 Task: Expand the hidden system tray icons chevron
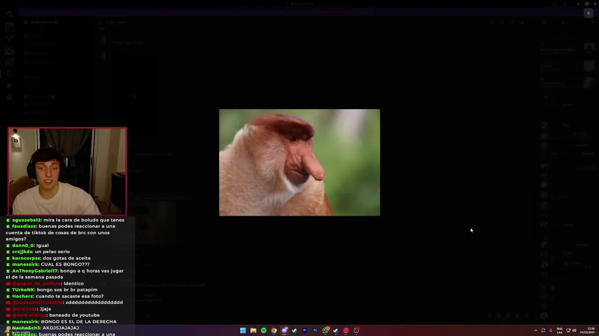[x=536, y=330]
